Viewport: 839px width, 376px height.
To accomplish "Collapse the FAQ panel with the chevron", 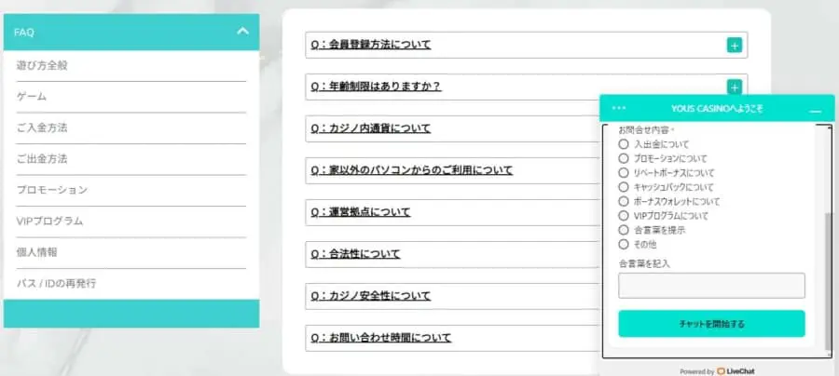I will coord(243,32).
